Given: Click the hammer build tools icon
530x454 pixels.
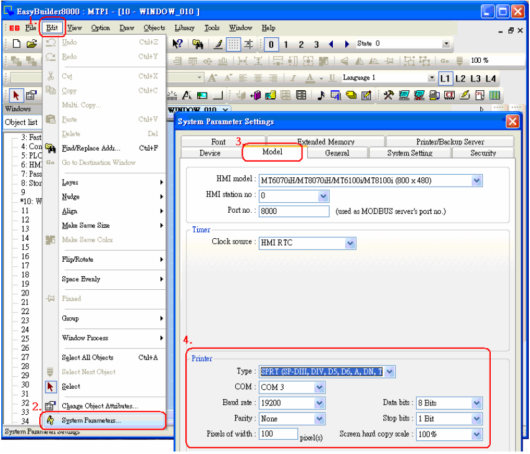Looking at the screenshot, I should [388, 95].
